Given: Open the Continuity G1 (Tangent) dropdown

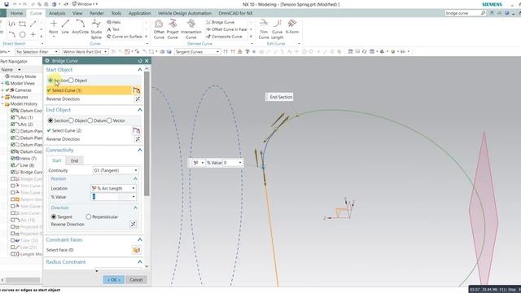Looking at the screenshot, I should pos(116,170).
